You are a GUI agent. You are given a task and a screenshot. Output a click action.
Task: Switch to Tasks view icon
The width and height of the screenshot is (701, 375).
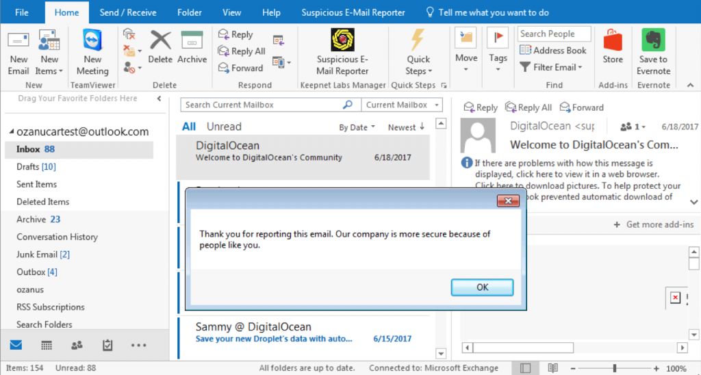pyautogui.click(x=107, y=345)
